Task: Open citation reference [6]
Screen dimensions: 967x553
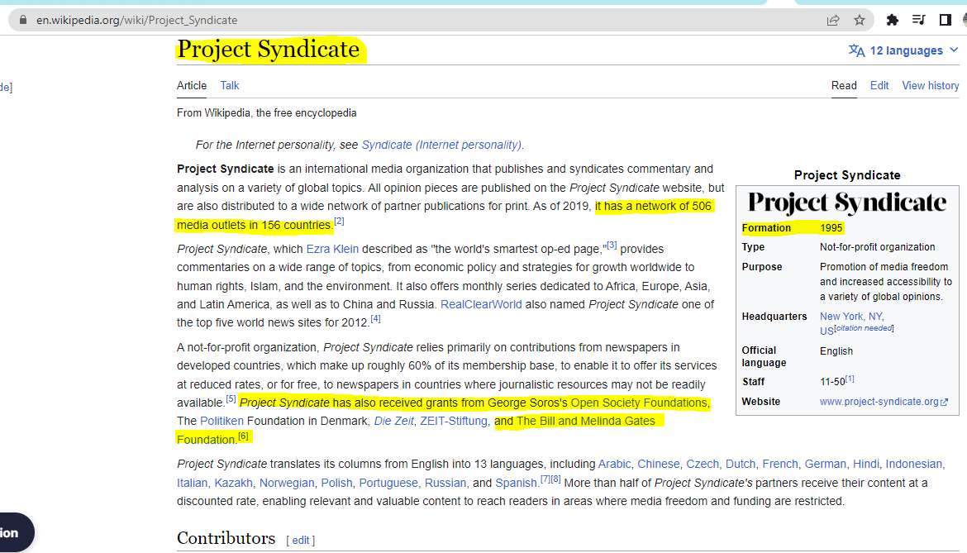Action: 244,436
